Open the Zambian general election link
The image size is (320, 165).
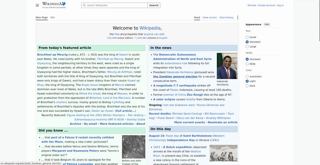[x=175, y=77]
